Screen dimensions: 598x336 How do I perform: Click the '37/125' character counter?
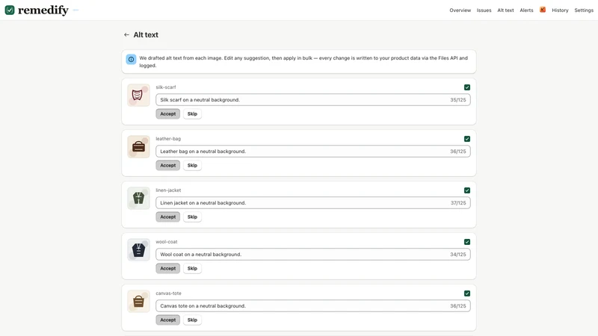click(x=458, y=202)
